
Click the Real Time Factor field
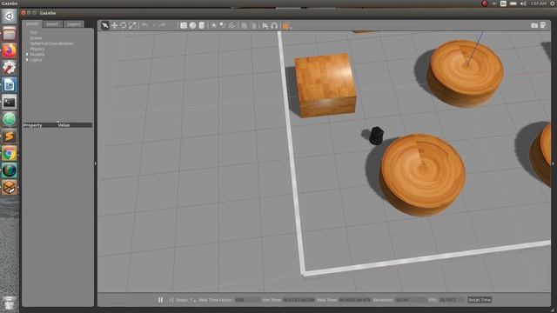coord(247,300)
